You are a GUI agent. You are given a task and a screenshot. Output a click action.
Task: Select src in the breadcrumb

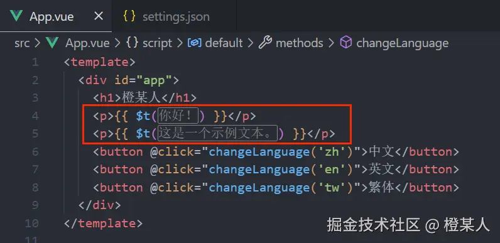tap(22, 43)
